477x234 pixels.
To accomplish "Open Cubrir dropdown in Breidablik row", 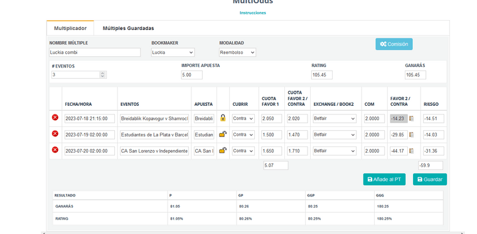I will click(x=244, y=118).
